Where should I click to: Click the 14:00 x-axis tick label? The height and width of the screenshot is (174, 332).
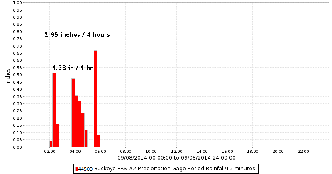point(202,152)
